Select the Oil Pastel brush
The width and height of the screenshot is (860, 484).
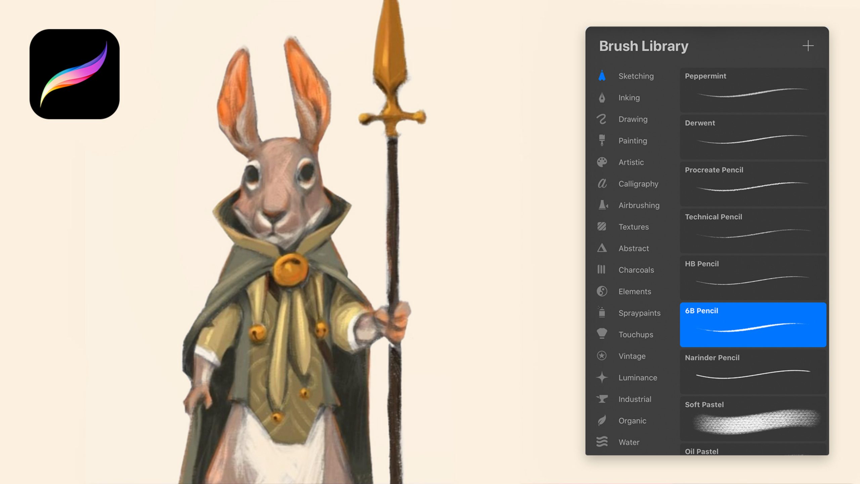tap(753, 449)
